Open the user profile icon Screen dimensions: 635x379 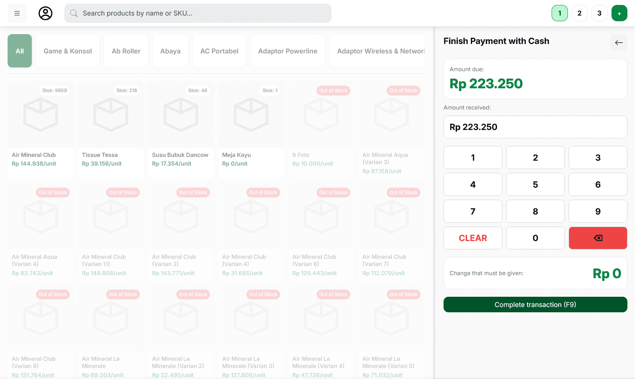click(45, 13)
